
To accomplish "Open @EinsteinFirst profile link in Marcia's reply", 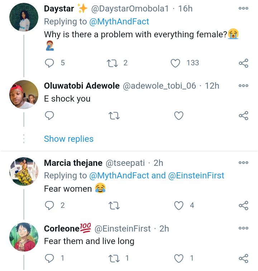I will tap(196, 176).
